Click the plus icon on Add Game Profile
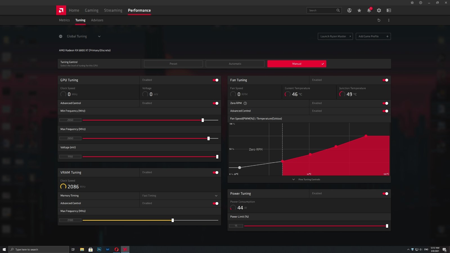This screenshot has height=253, width=450. [x=387, y=36]
